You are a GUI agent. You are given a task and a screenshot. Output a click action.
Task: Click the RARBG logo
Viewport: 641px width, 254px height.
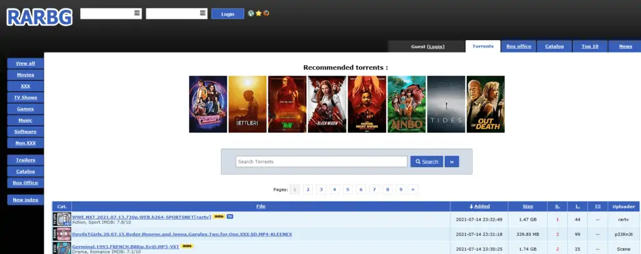39,17
